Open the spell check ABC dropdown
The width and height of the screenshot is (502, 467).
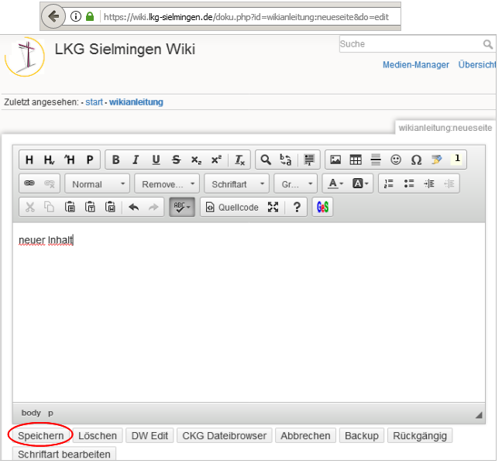(x=182, y=208)
